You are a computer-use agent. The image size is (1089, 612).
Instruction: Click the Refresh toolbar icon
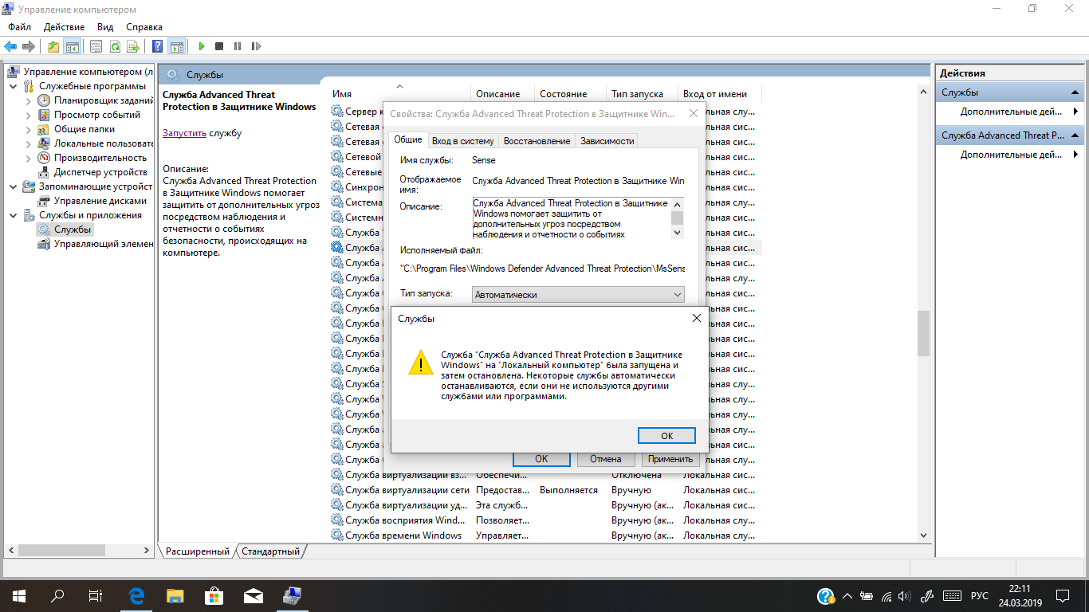(115, 47)
